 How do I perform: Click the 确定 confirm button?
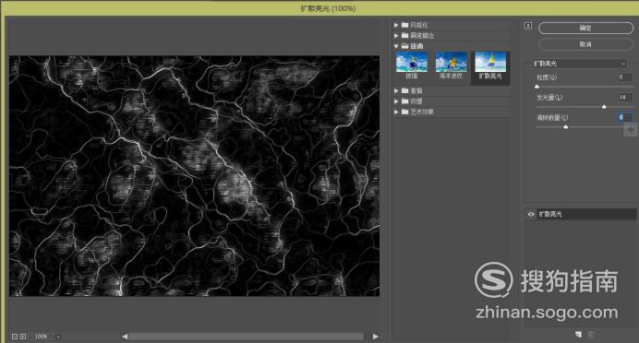pos(585,28)
